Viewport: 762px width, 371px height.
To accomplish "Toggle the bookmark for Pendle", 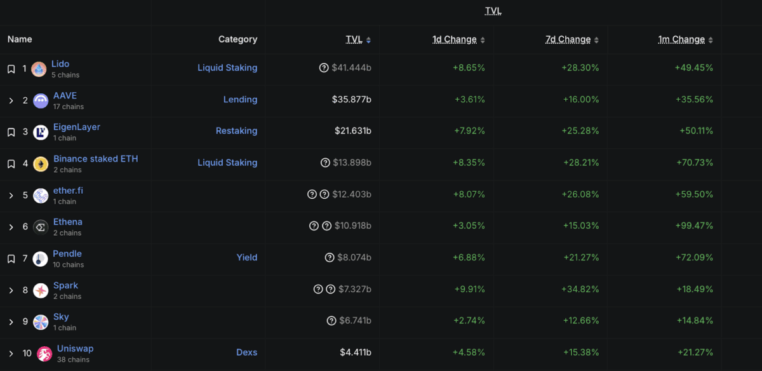I will pos(11,259).
